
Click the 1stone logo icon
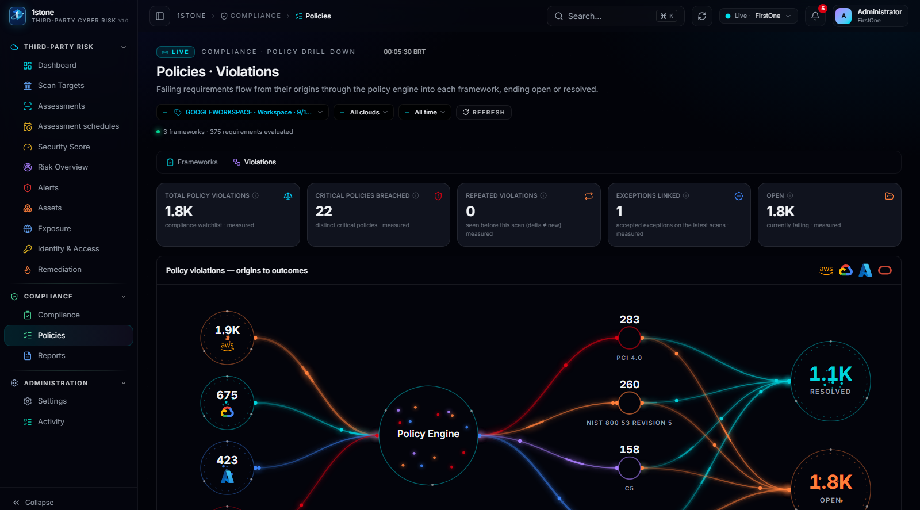click(x=17, y=16)
